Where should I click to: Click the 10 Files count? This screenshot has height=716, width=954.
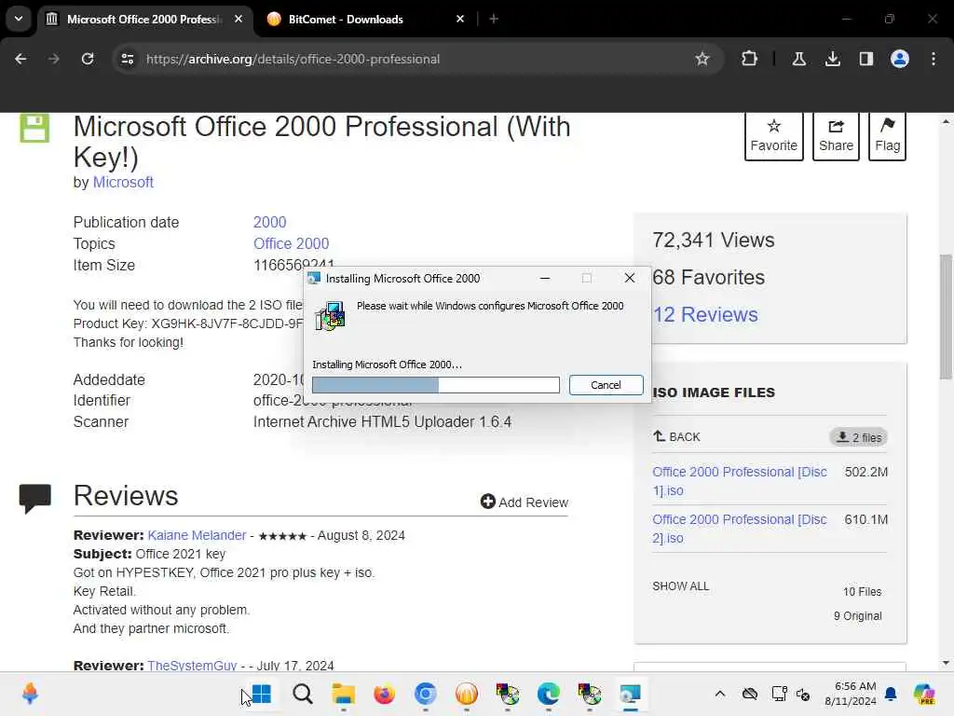(x=862, y=592)
